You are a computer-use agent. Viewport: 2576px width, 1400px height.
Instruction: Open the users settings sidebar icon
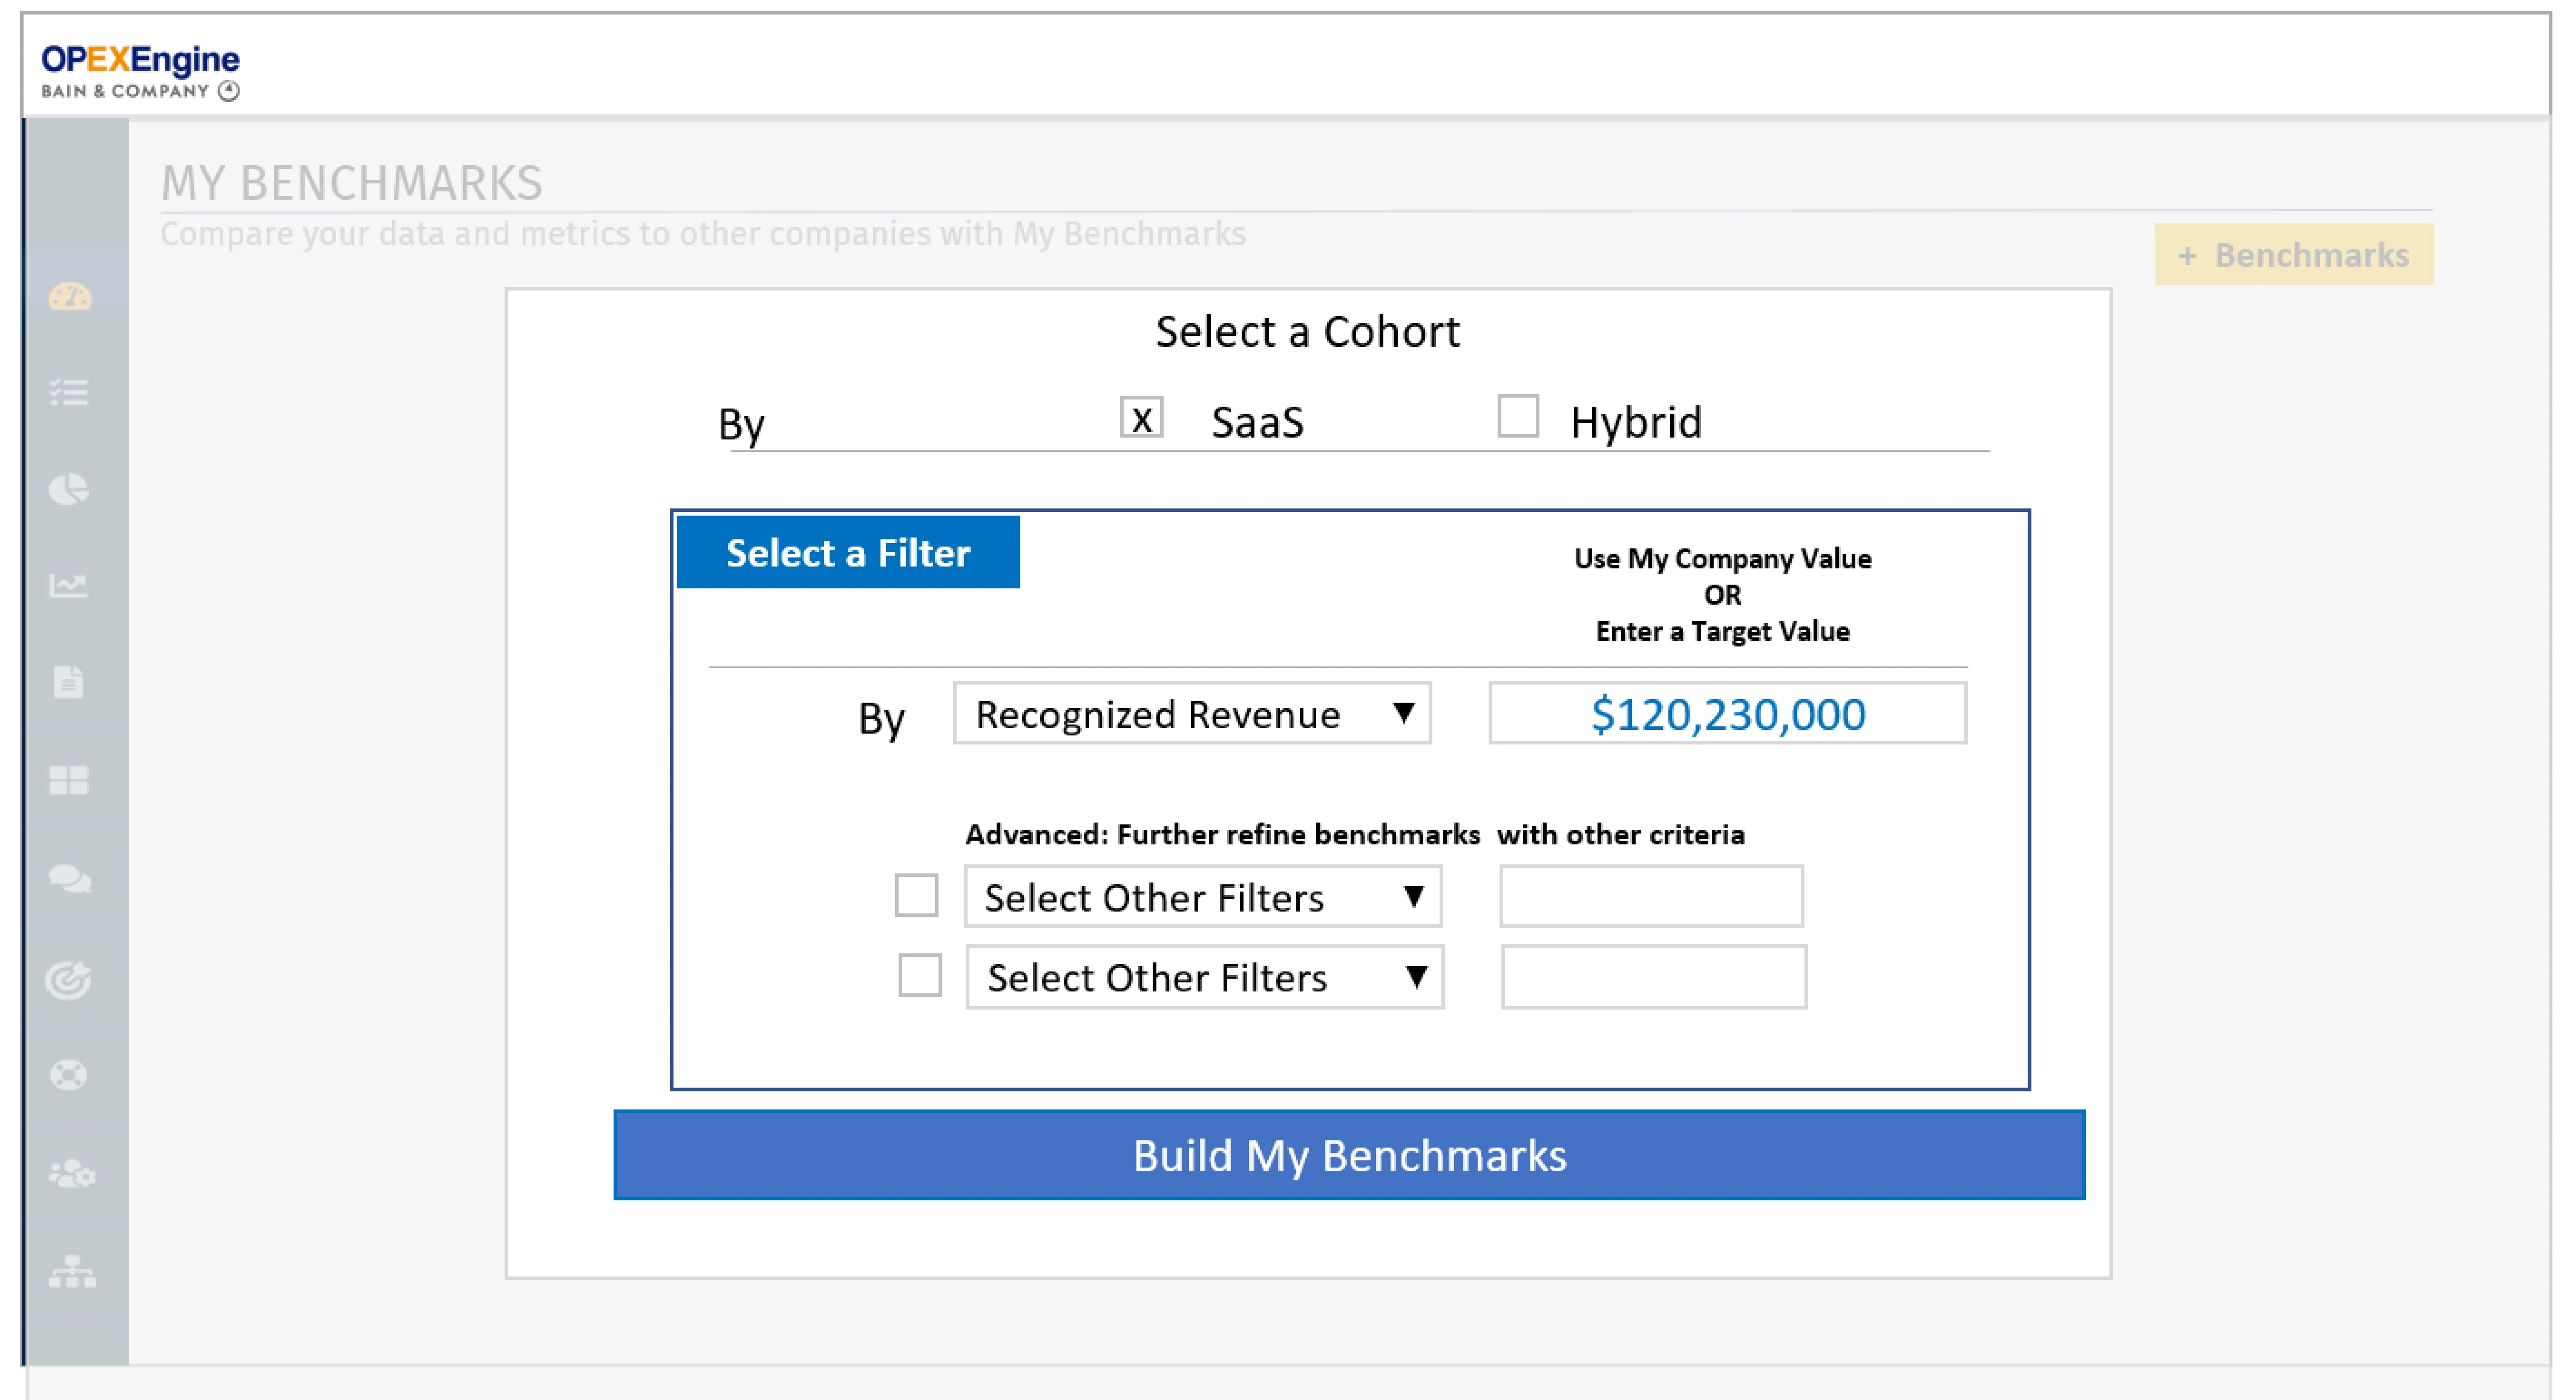coord(72,1173)
